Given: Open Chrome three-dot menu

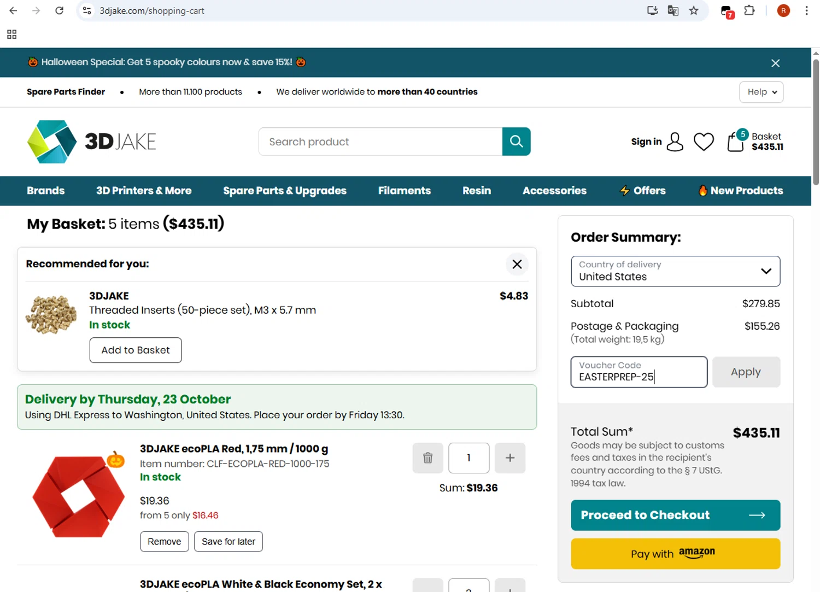Looking at the screenshot, I should [806, 10].
